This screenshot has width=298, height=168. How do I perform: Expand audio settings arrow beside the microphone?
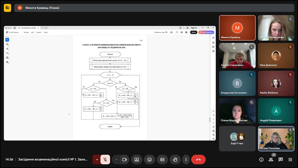97,159
